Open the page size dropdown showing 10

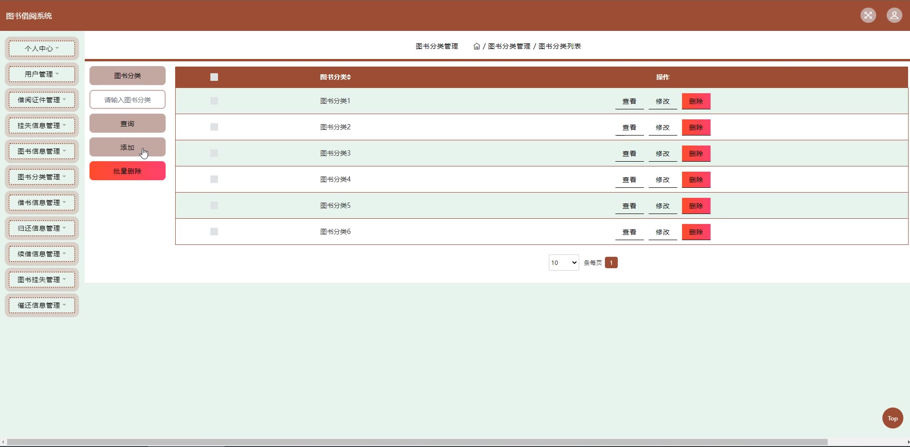[564, 262]
